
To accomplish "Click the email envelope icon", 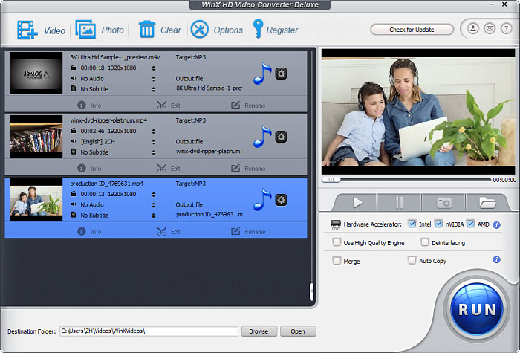I will click(x=490, y=28).
